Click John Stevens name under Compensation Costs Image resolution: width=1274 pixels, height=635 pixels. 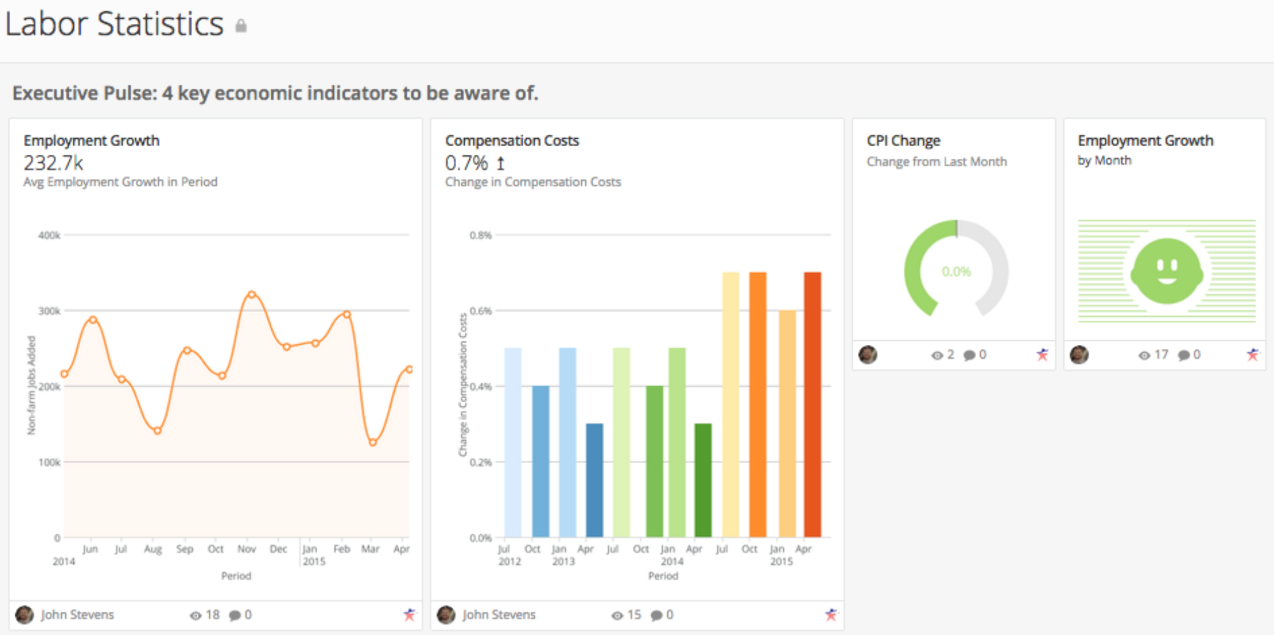(499, 614)
